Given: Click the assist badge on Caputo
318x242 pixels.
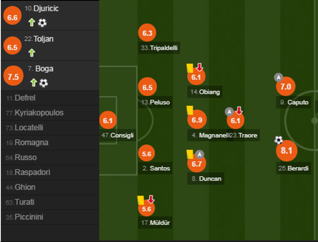Looking at the screenshot, I should (x=278, y=77).
